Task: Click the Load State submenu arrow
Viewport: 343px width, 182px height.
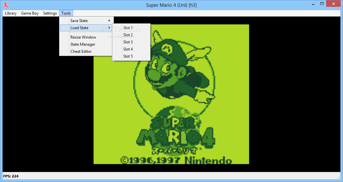Action: tap(109, 28)
